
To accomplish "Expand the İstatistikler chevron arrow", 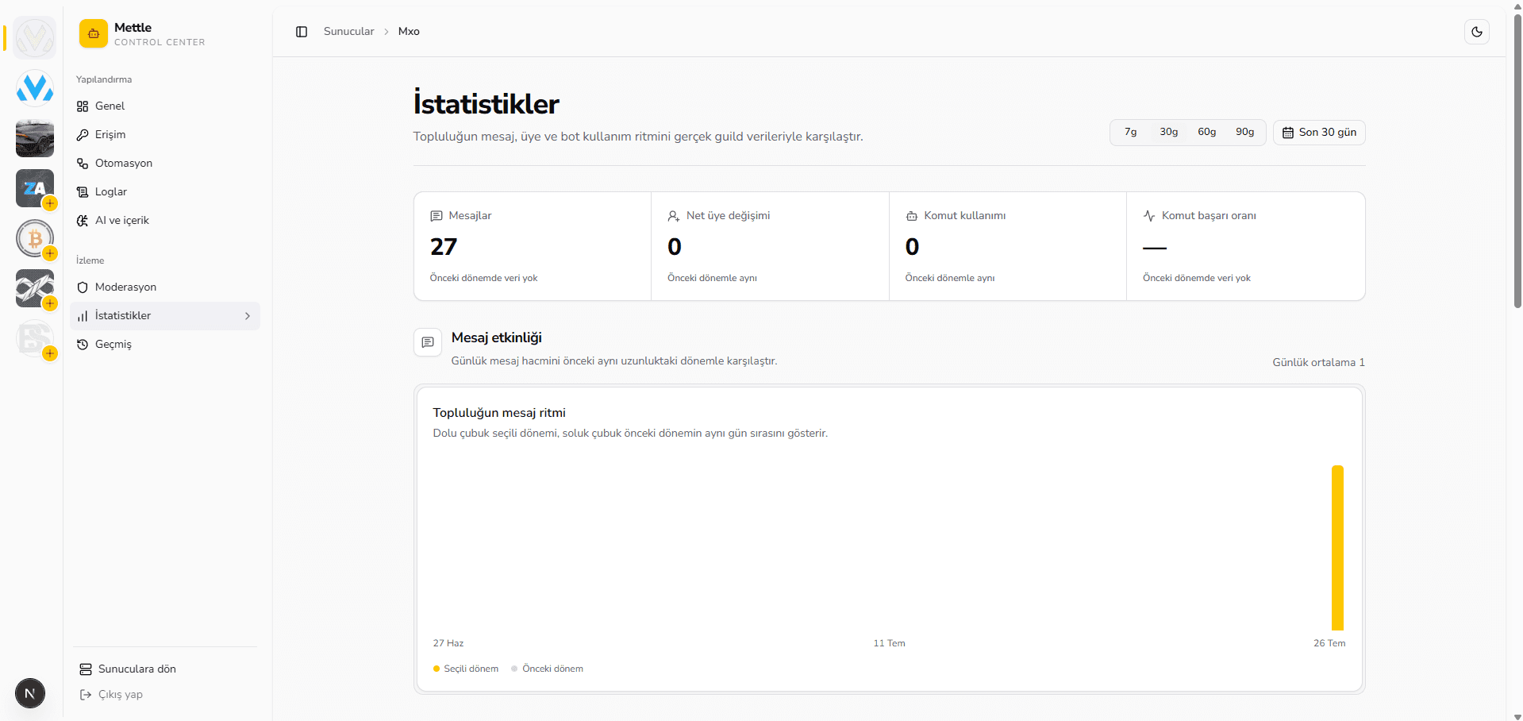I will [248, 316].
